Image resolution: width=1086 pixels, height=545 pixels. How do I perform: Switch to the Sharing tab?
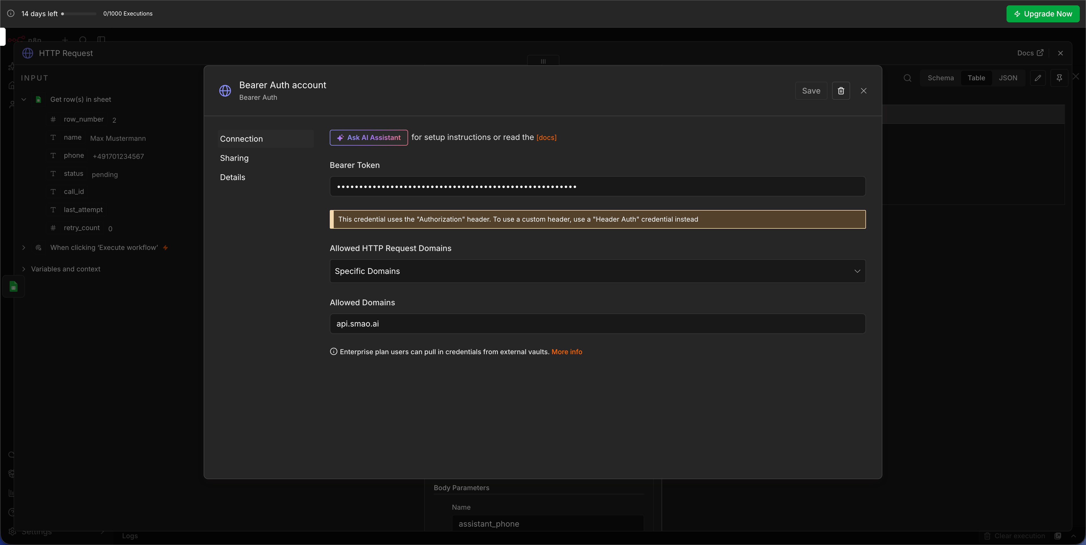click(234, 158)
